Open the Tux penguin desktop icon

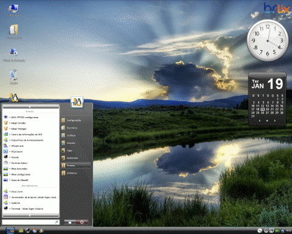point(13,97)
